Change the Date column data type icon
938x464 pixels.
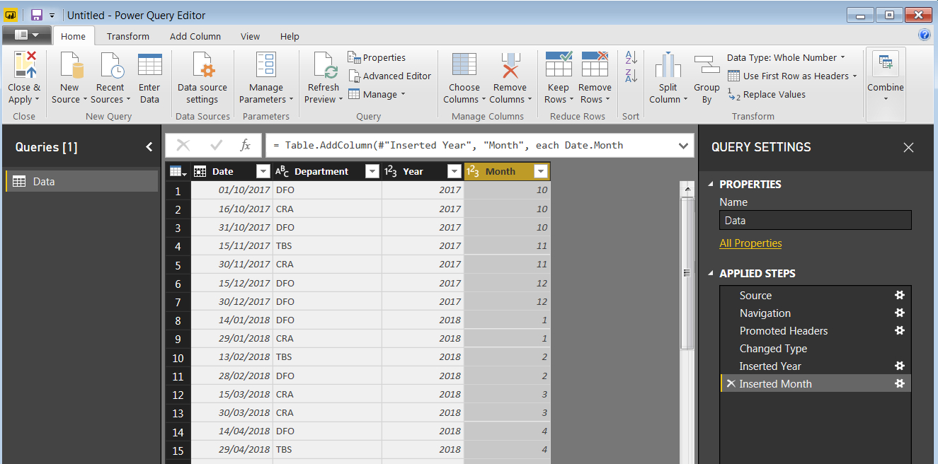[200, 171]
